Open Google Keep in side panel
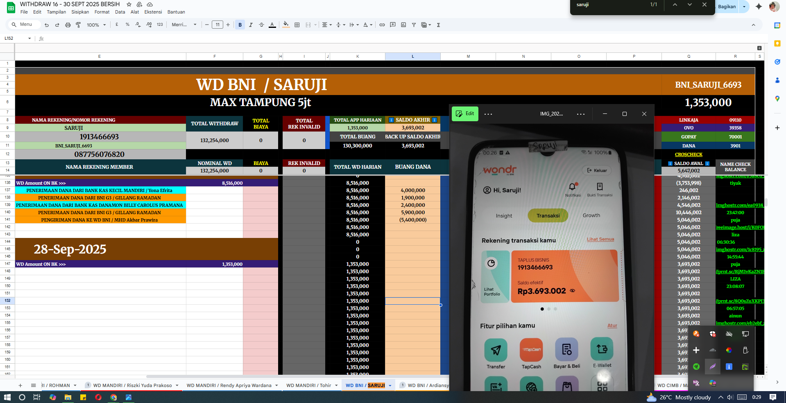 777,43
